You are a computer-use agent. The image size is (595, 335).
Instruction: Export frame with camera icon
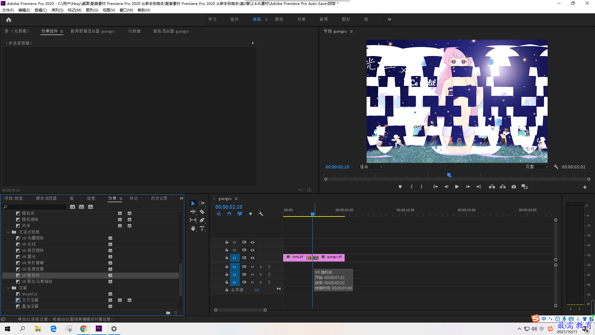tap(514, 187)
